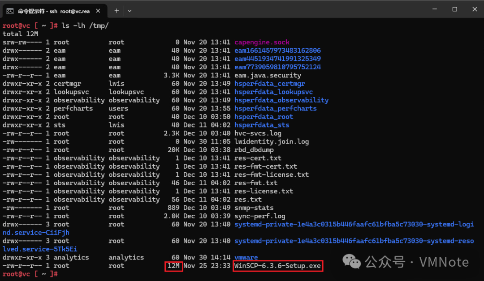Screen dimensions: 484x281
Task: Click the 'ls -lh /tmp/' command text
Action: [x=85, y=26]
